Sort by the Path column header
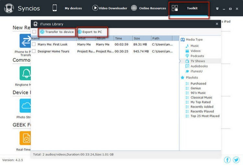Screen dimensions: 243x166 pos(162,38)
